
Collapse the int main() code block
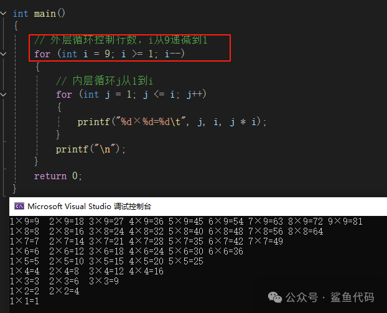[x=3, y=13]
